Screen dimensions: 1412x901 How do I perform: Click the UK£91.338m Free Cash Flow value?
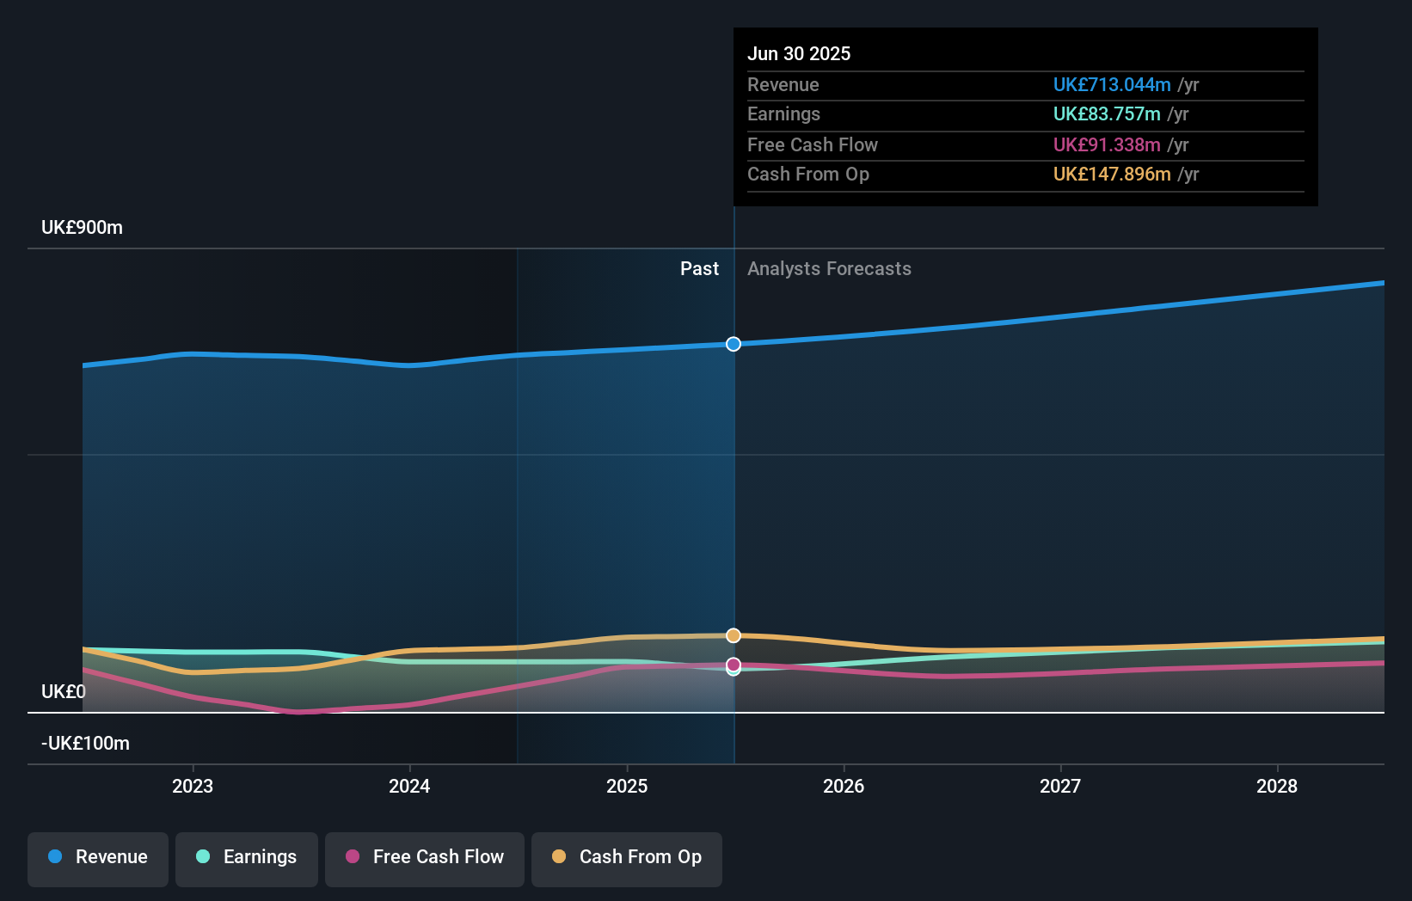[x=1106, y=144]
